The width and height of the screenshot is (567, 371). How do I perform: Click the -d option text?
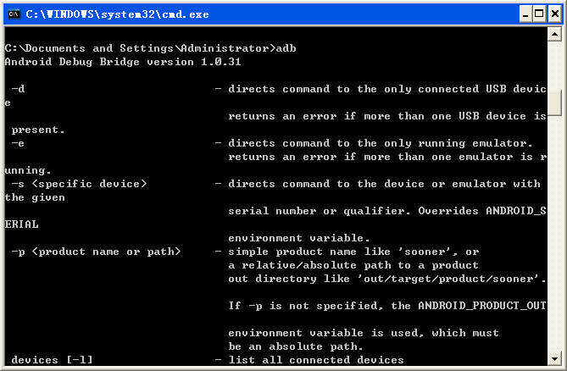[x=18, y=89]
